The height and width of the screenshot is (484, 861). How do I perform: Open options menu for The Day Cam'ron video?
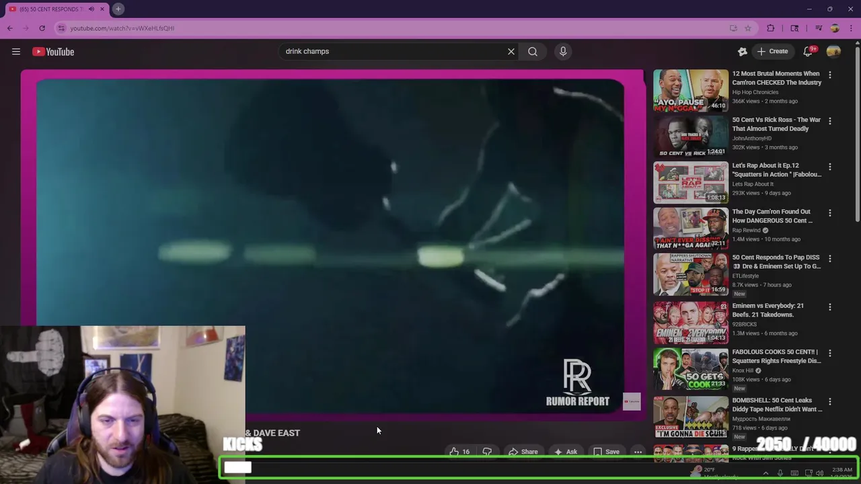point(829,213)
